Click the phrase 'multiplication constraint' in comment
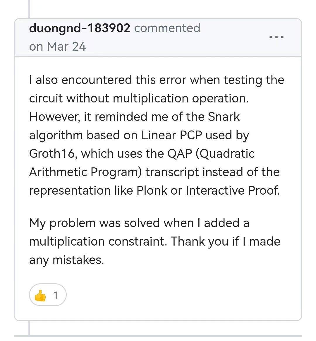Screen dimensions: 316x341 click(98, 241)
